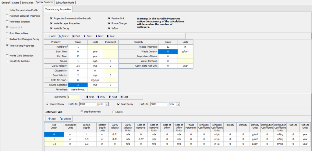Select the Layers interval type radio button
Viewport: 312px width, 151px height.
tap(114, 112)
